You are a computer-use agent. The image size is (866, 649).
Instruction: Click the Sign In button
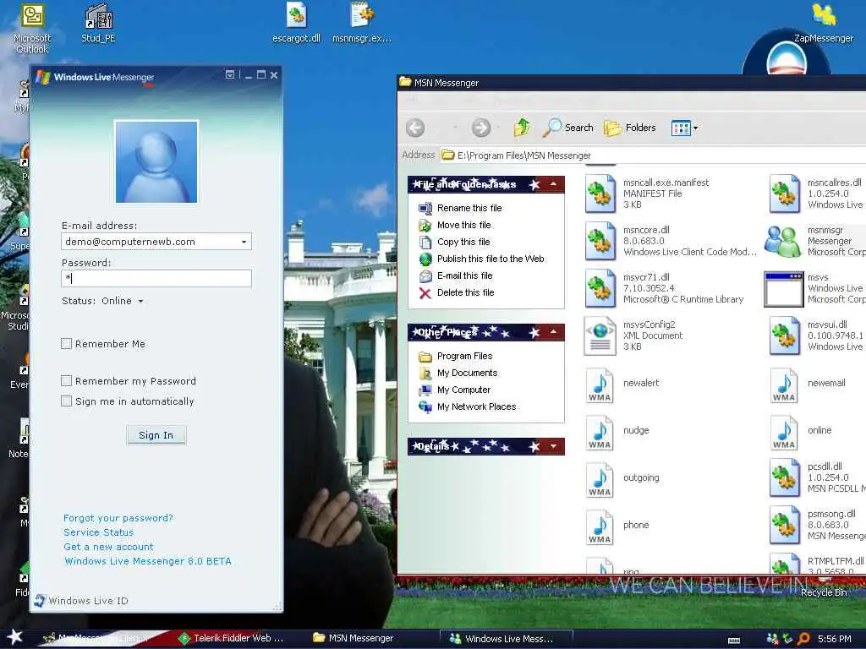pos(156,435)
